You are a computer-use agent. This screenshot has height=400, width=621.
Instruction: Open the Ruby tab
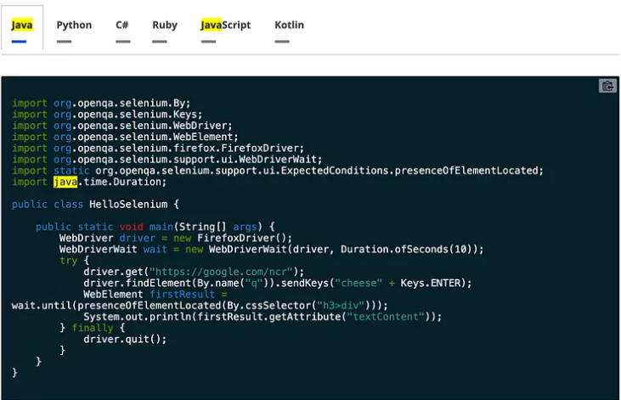click(x=165, y=25)
